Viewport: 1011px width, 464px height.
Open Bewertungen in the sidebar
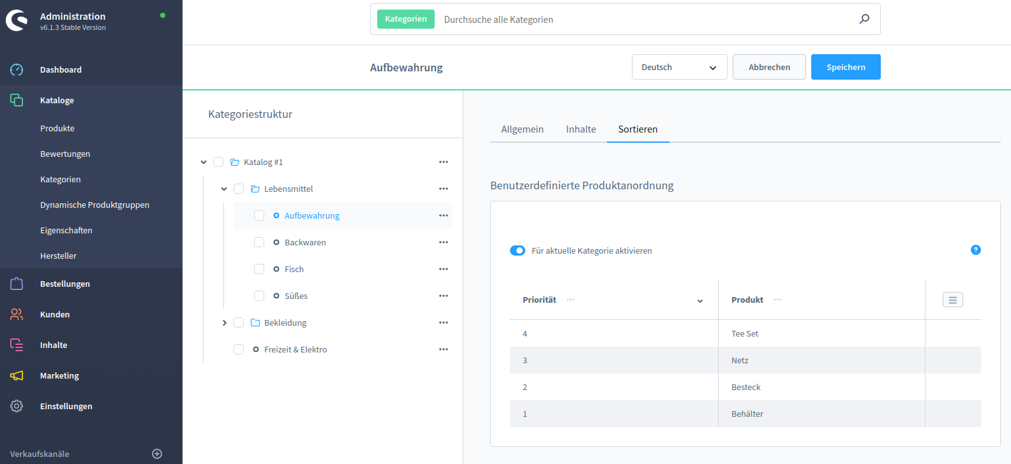point(65,154)
